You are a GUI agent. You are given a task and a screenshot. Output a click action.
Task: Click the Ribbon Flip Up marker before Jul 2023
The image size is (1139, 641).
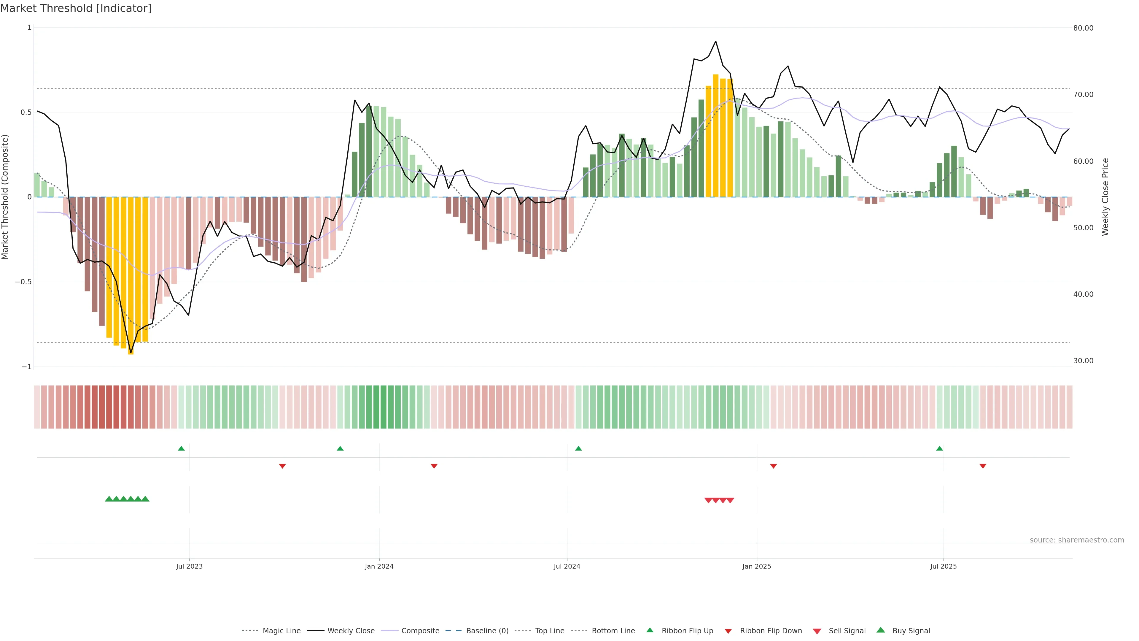coord(181,449)
